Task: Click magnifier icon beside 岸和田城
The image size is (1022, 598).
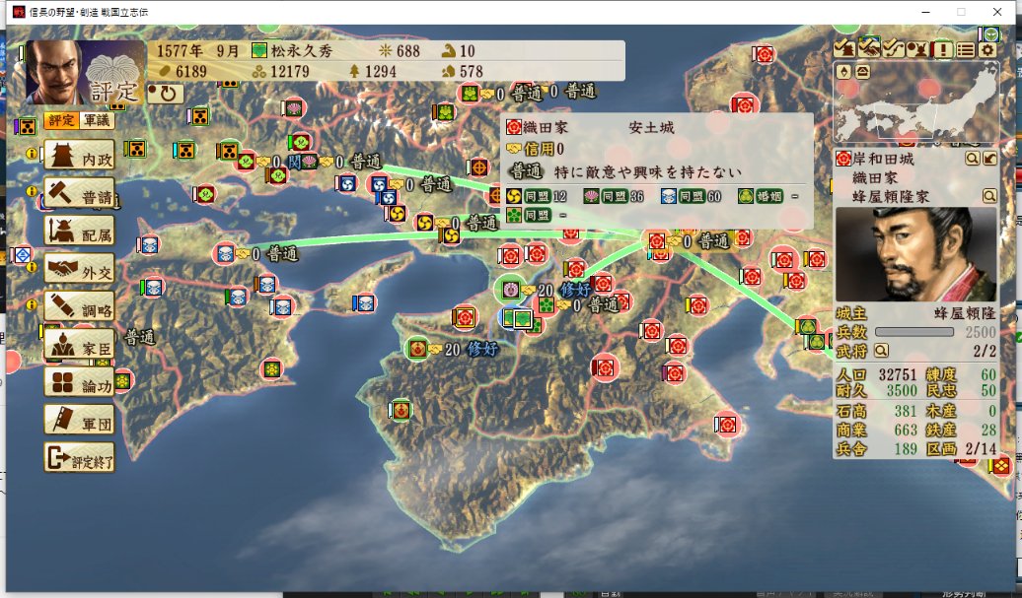Action: pos(972,159)
